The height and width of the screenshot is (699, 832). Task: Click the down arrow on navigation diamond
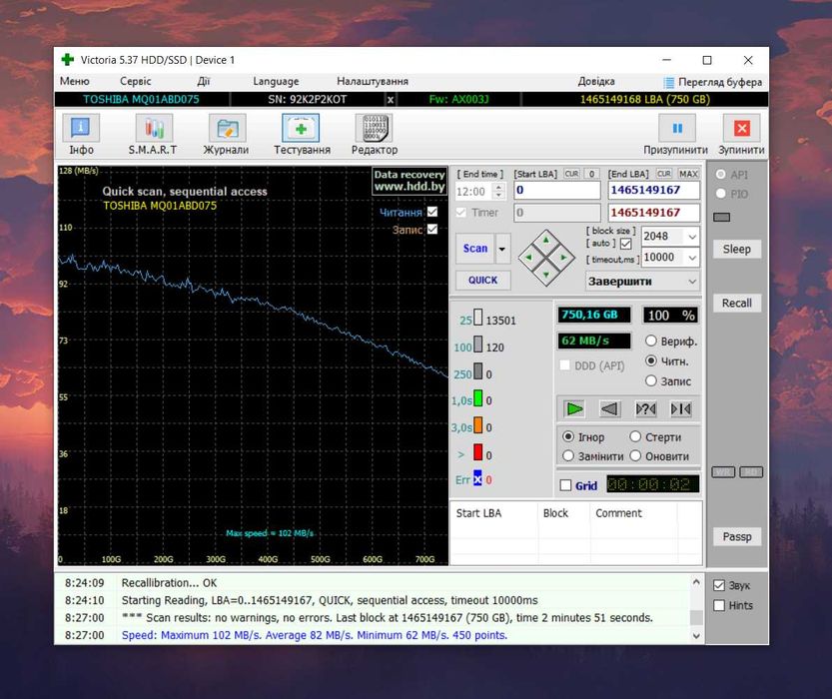(x=546, y=275)
